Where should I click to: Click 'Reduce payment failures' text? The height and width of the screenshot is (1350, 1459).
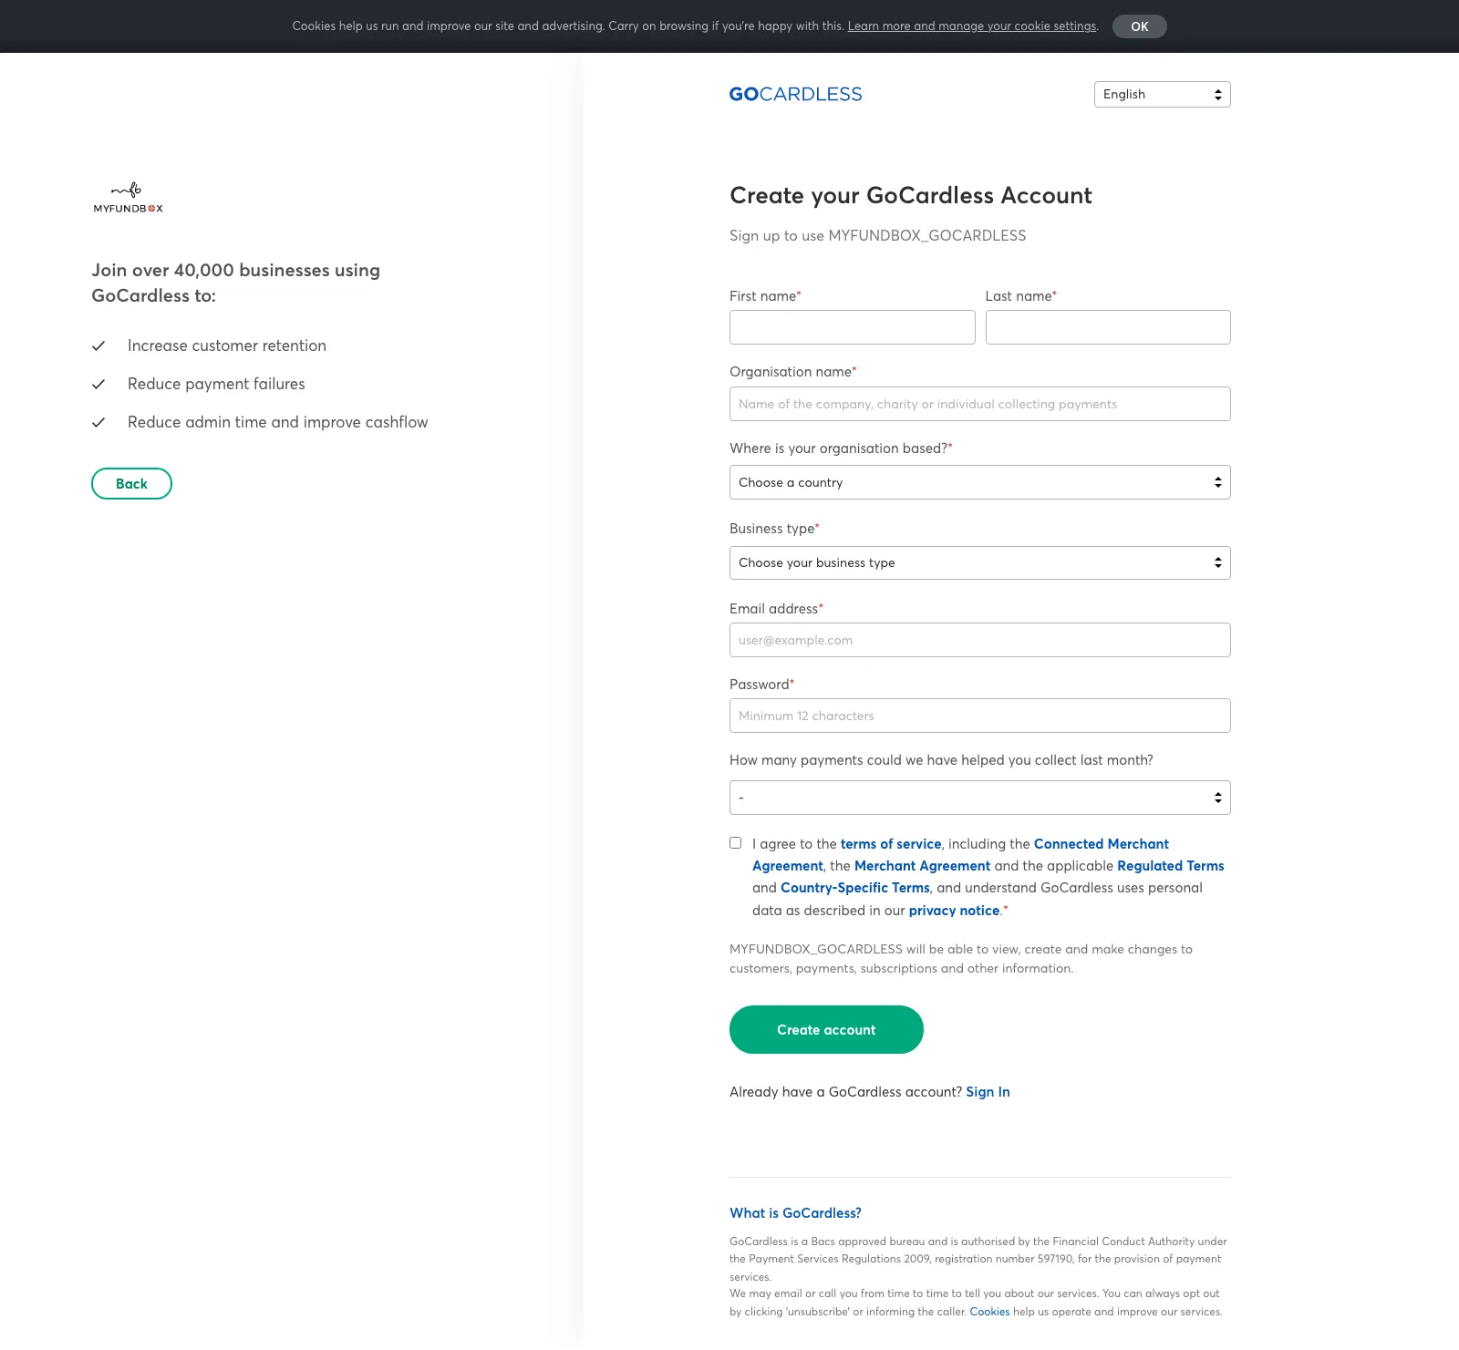click(x=216, y=384)
